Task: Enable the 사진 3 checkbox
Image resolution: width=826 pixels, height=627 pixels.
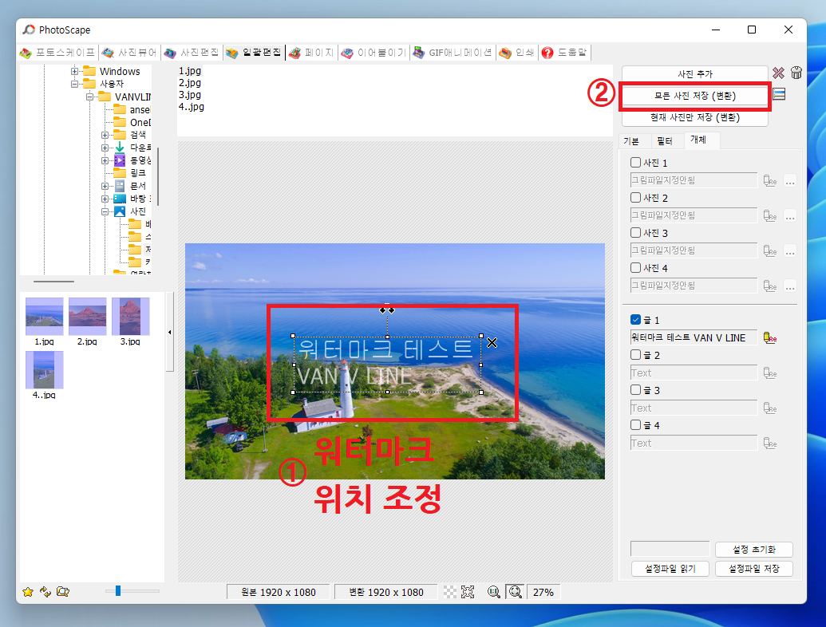Action: click(635, 233)
